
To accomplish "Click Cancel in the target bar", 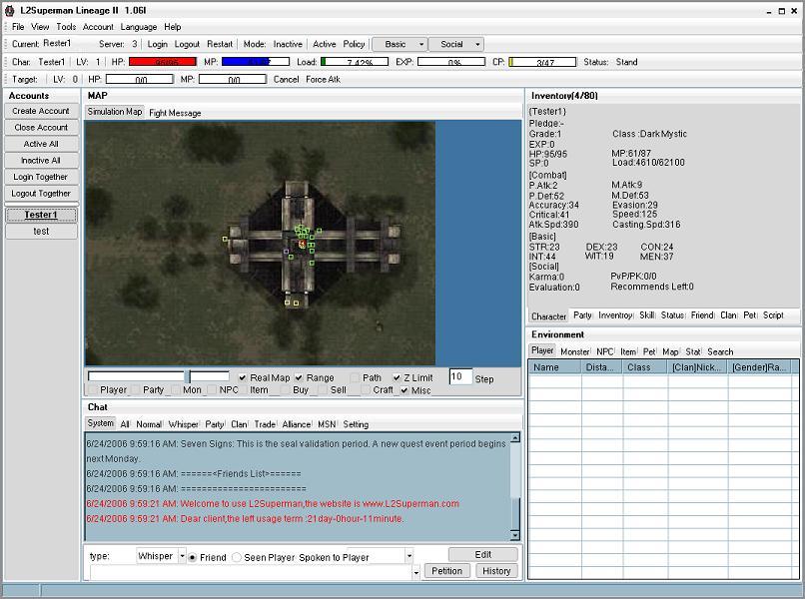I will [286, 79].
